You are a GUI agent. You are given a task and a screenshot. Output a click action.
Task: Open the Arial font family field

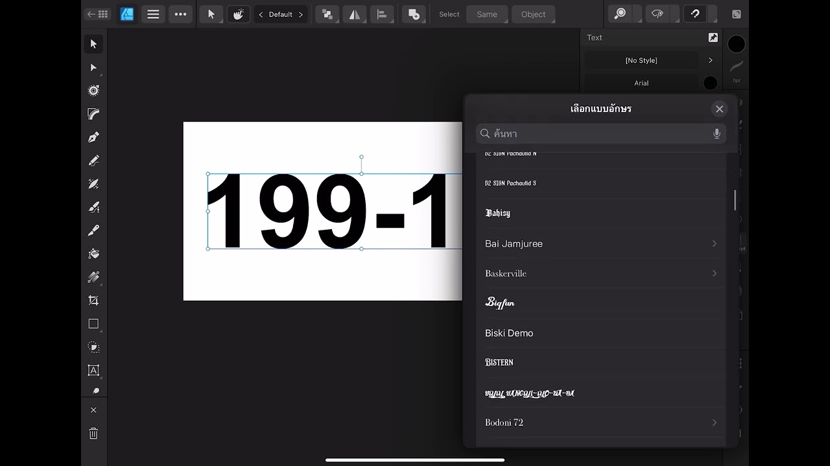(x=641, y=83)
